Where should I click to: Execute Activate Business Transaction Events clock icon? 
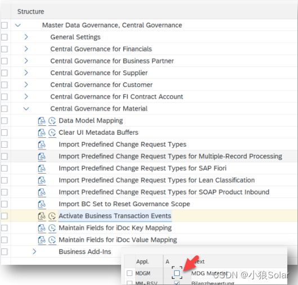(x=52, y=216)
